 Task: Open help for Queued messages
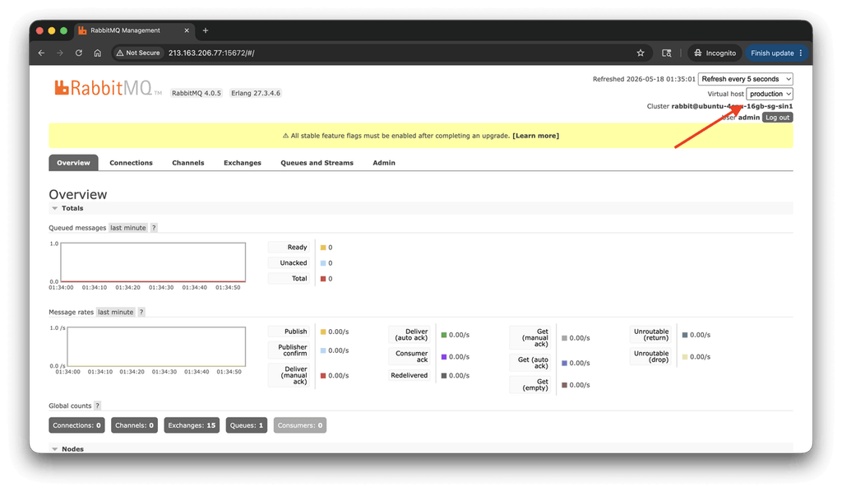[154, 228]
